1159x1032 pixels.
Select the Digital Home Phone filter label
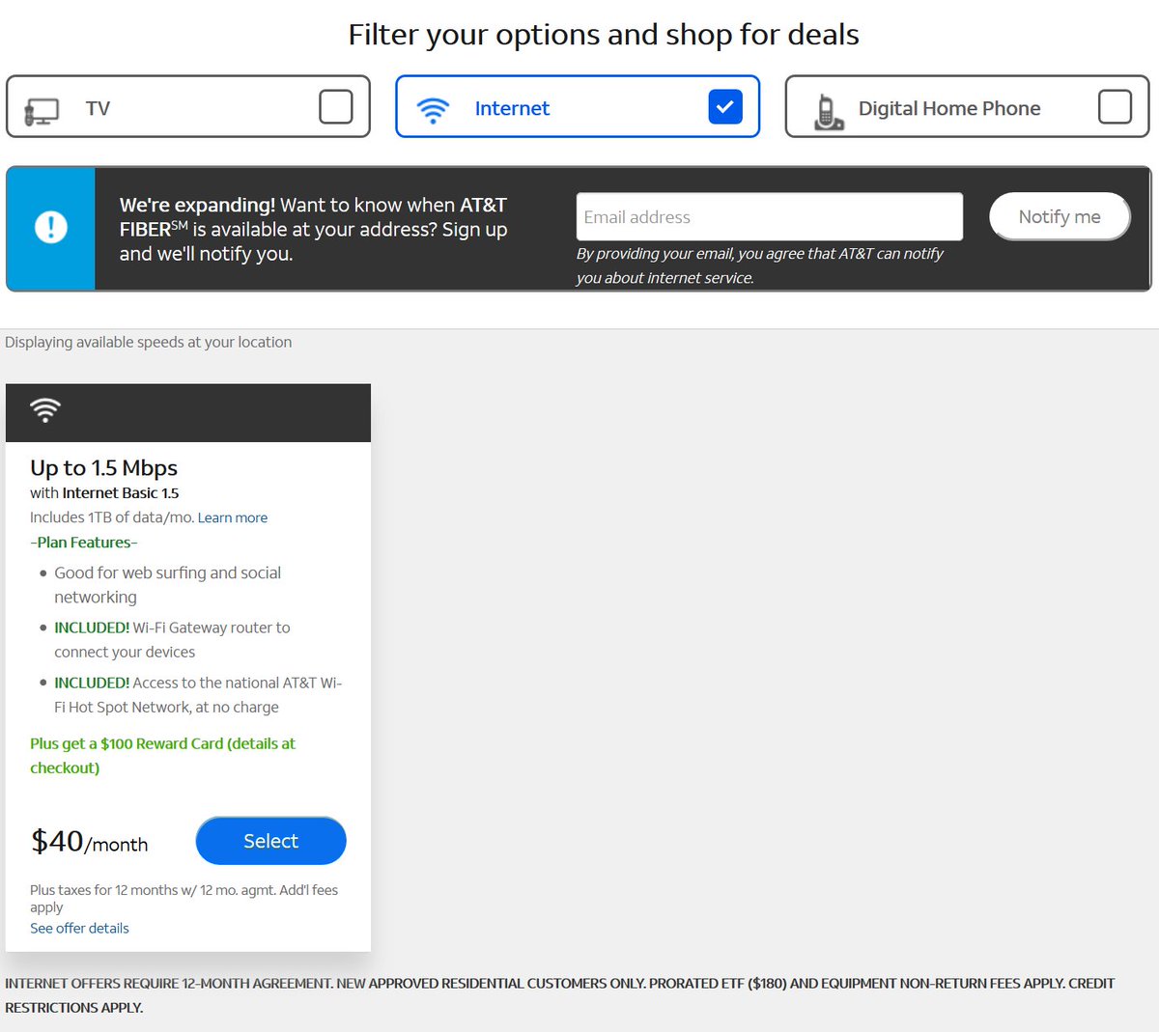pos(949,108)
